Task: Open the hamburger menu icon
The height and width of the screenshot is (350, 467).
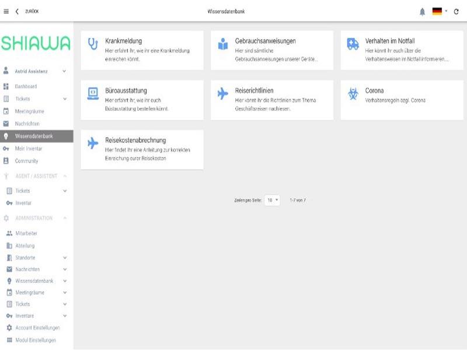Action: pos(6,11)
